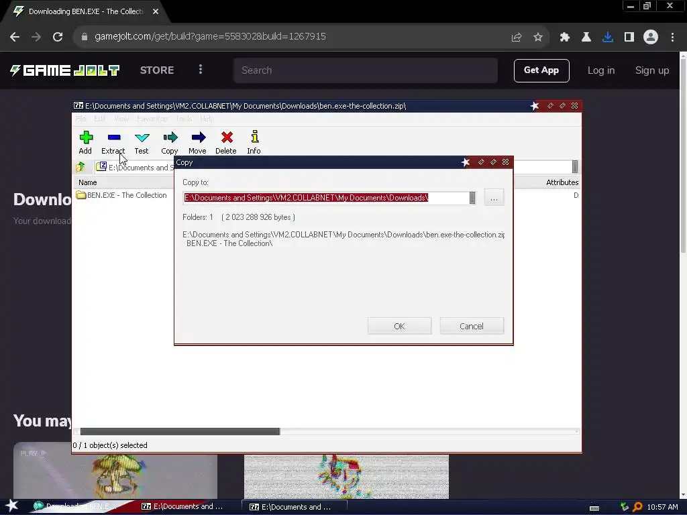Image resolution: width=687 pixels, height=515 pixels.
Task: Toggle the browser side panel
Action: (x=629, y=38)
